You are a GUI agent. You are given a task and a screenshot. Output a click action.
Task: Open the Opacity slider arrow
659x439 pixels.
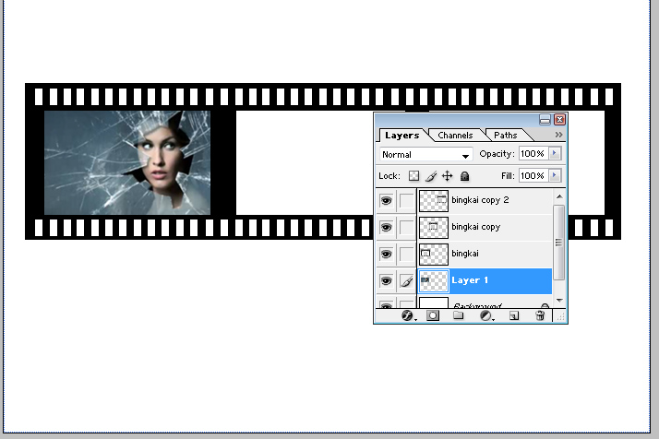tap(555, 153)
